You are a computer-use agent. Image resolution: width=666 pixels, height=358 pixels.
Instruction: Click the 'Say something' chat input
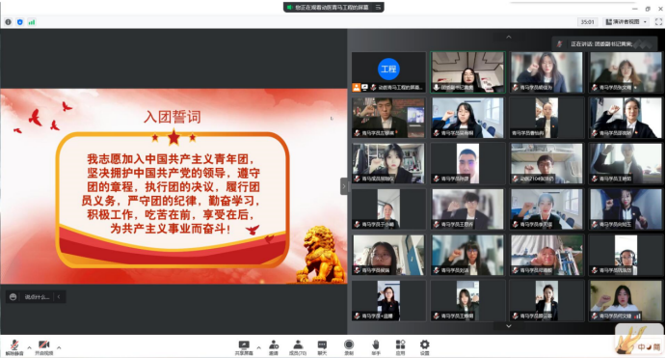point(37,297)
